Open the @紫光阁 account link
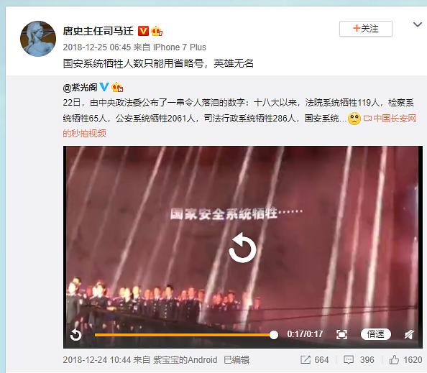This screenshot has width=427, height=373. point(80,88)
